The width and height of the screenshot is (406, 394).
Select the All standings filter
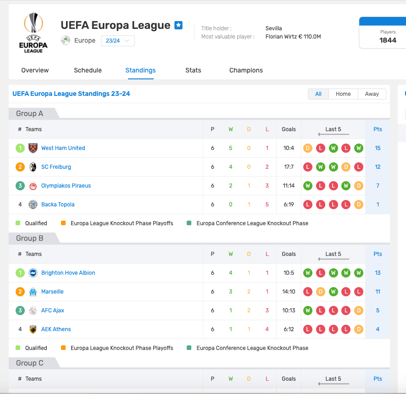point(318,94)
